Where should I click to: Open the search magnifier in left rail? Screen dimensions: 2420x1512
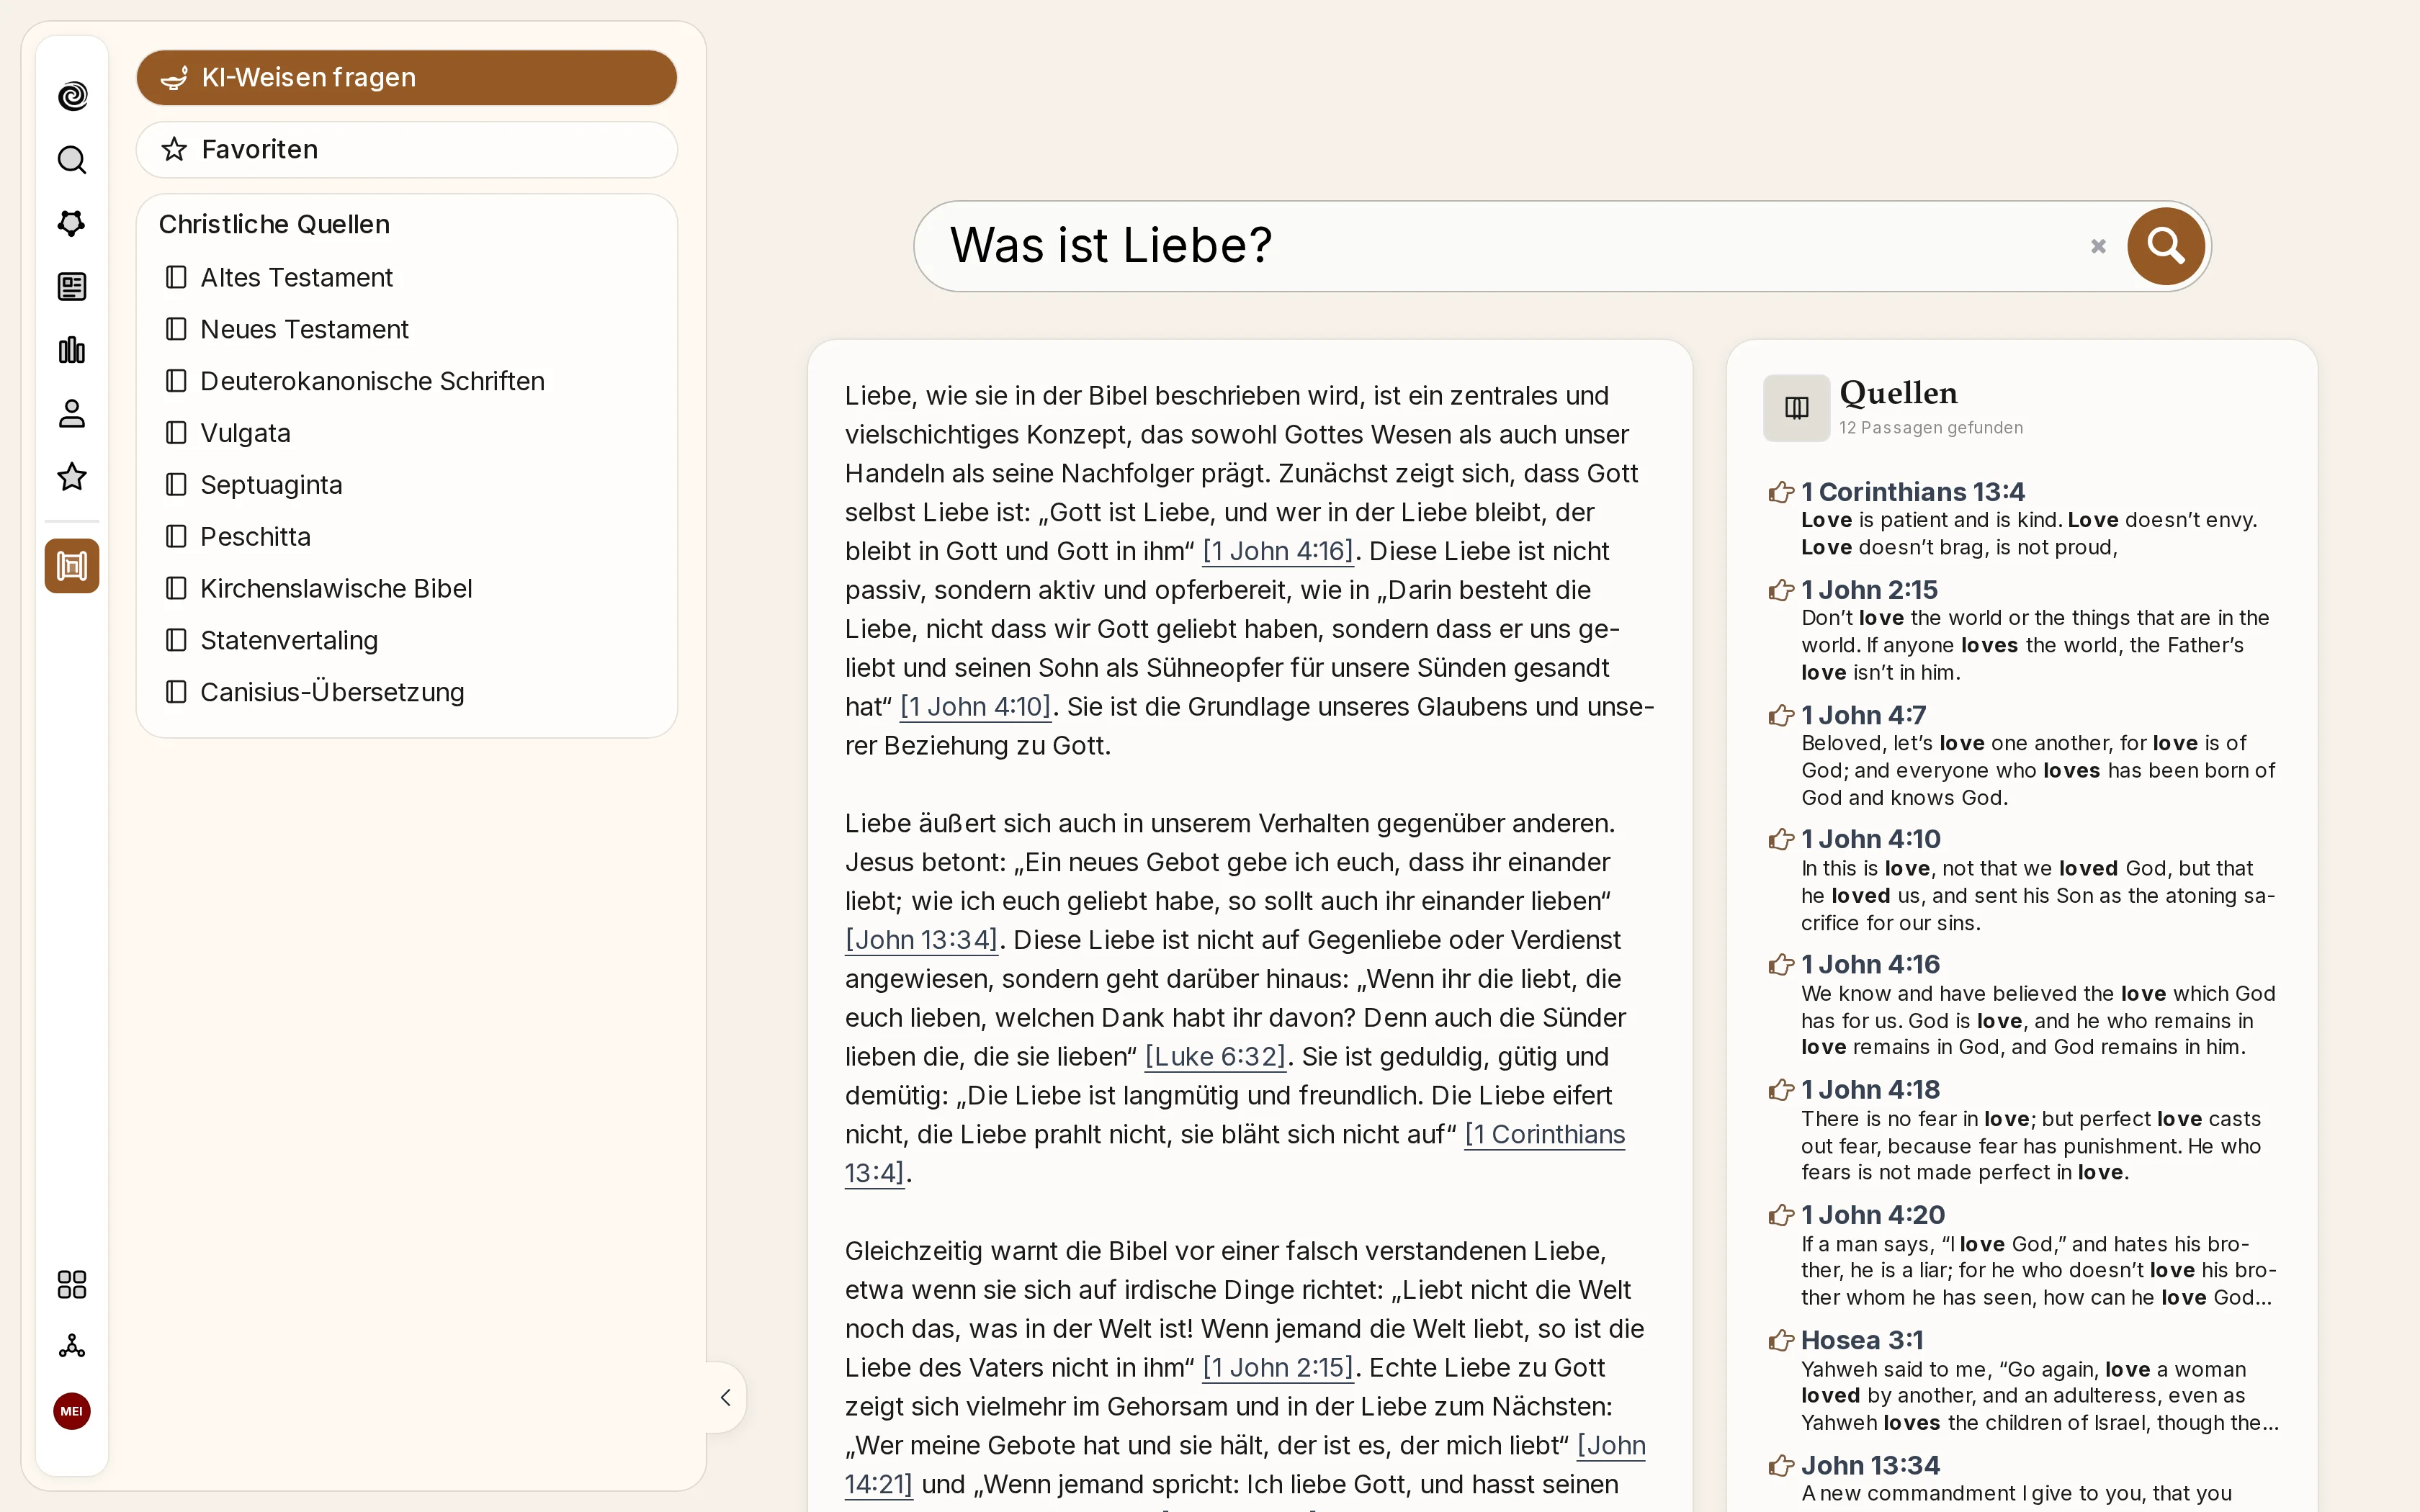pyautogui.click(x=72, y=160)
